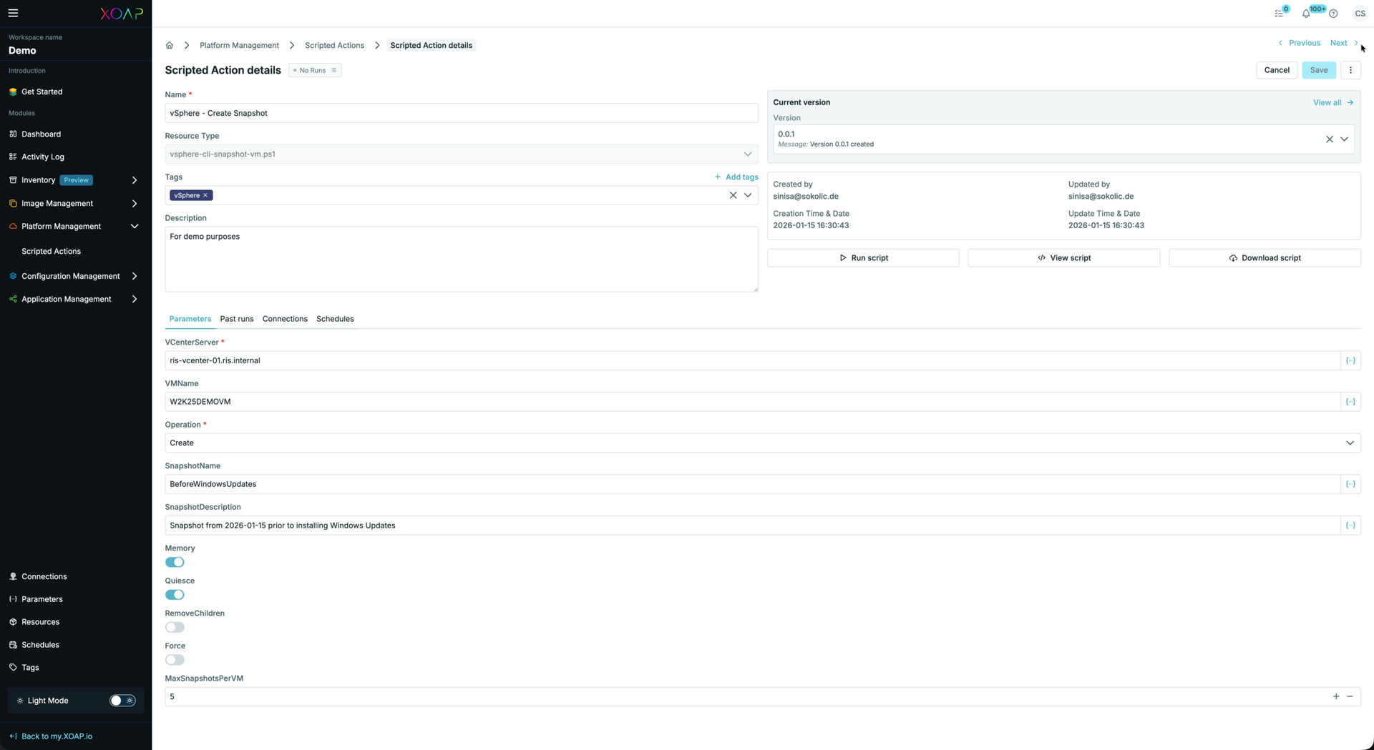Screen dimensions: 1374x750
Task: Enable the RemoveChildren toggle
Action: point(175,627)
